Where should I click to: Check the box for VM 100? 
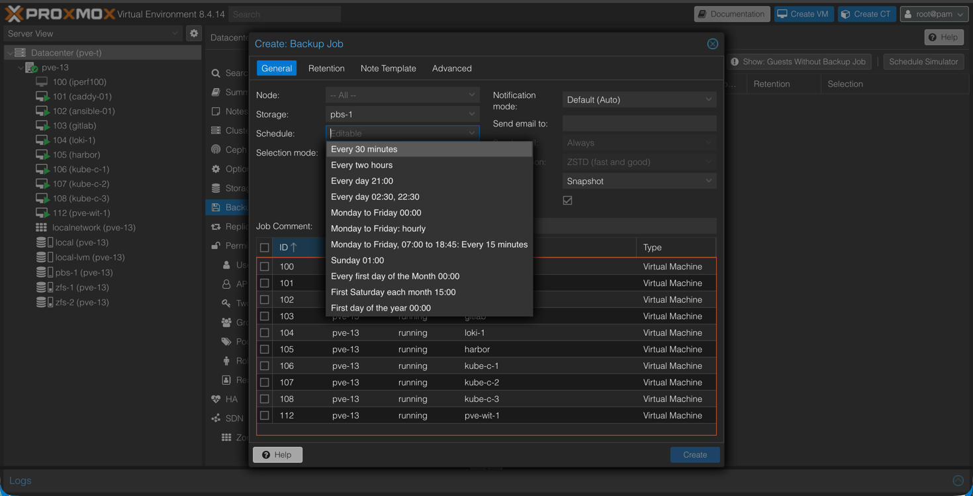[x=265, y=266]
